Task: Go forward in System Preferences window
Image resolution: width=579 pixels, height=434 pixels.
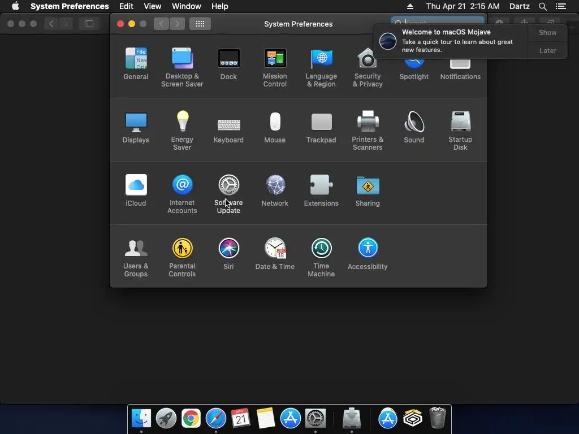Action: click(x=177, y=24)
